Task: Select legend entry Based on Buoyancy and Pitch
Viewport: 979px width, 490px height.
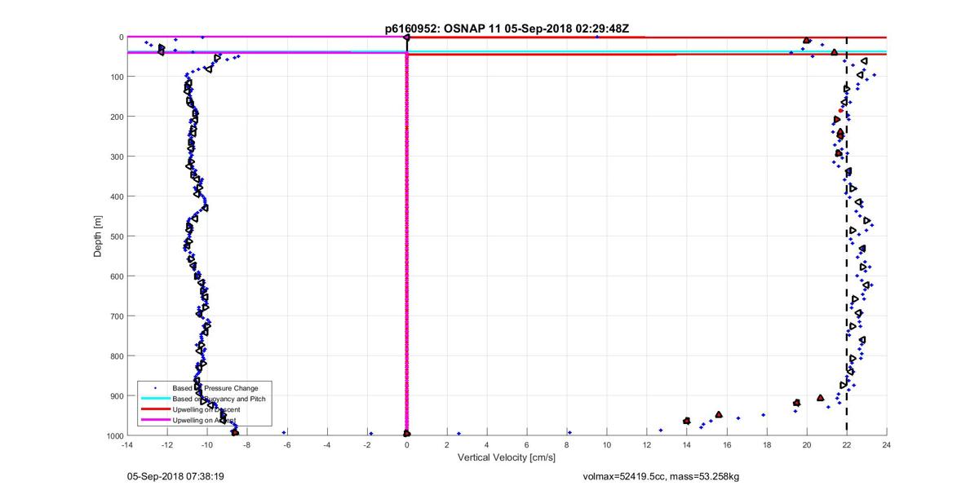Action: (219, 398)
